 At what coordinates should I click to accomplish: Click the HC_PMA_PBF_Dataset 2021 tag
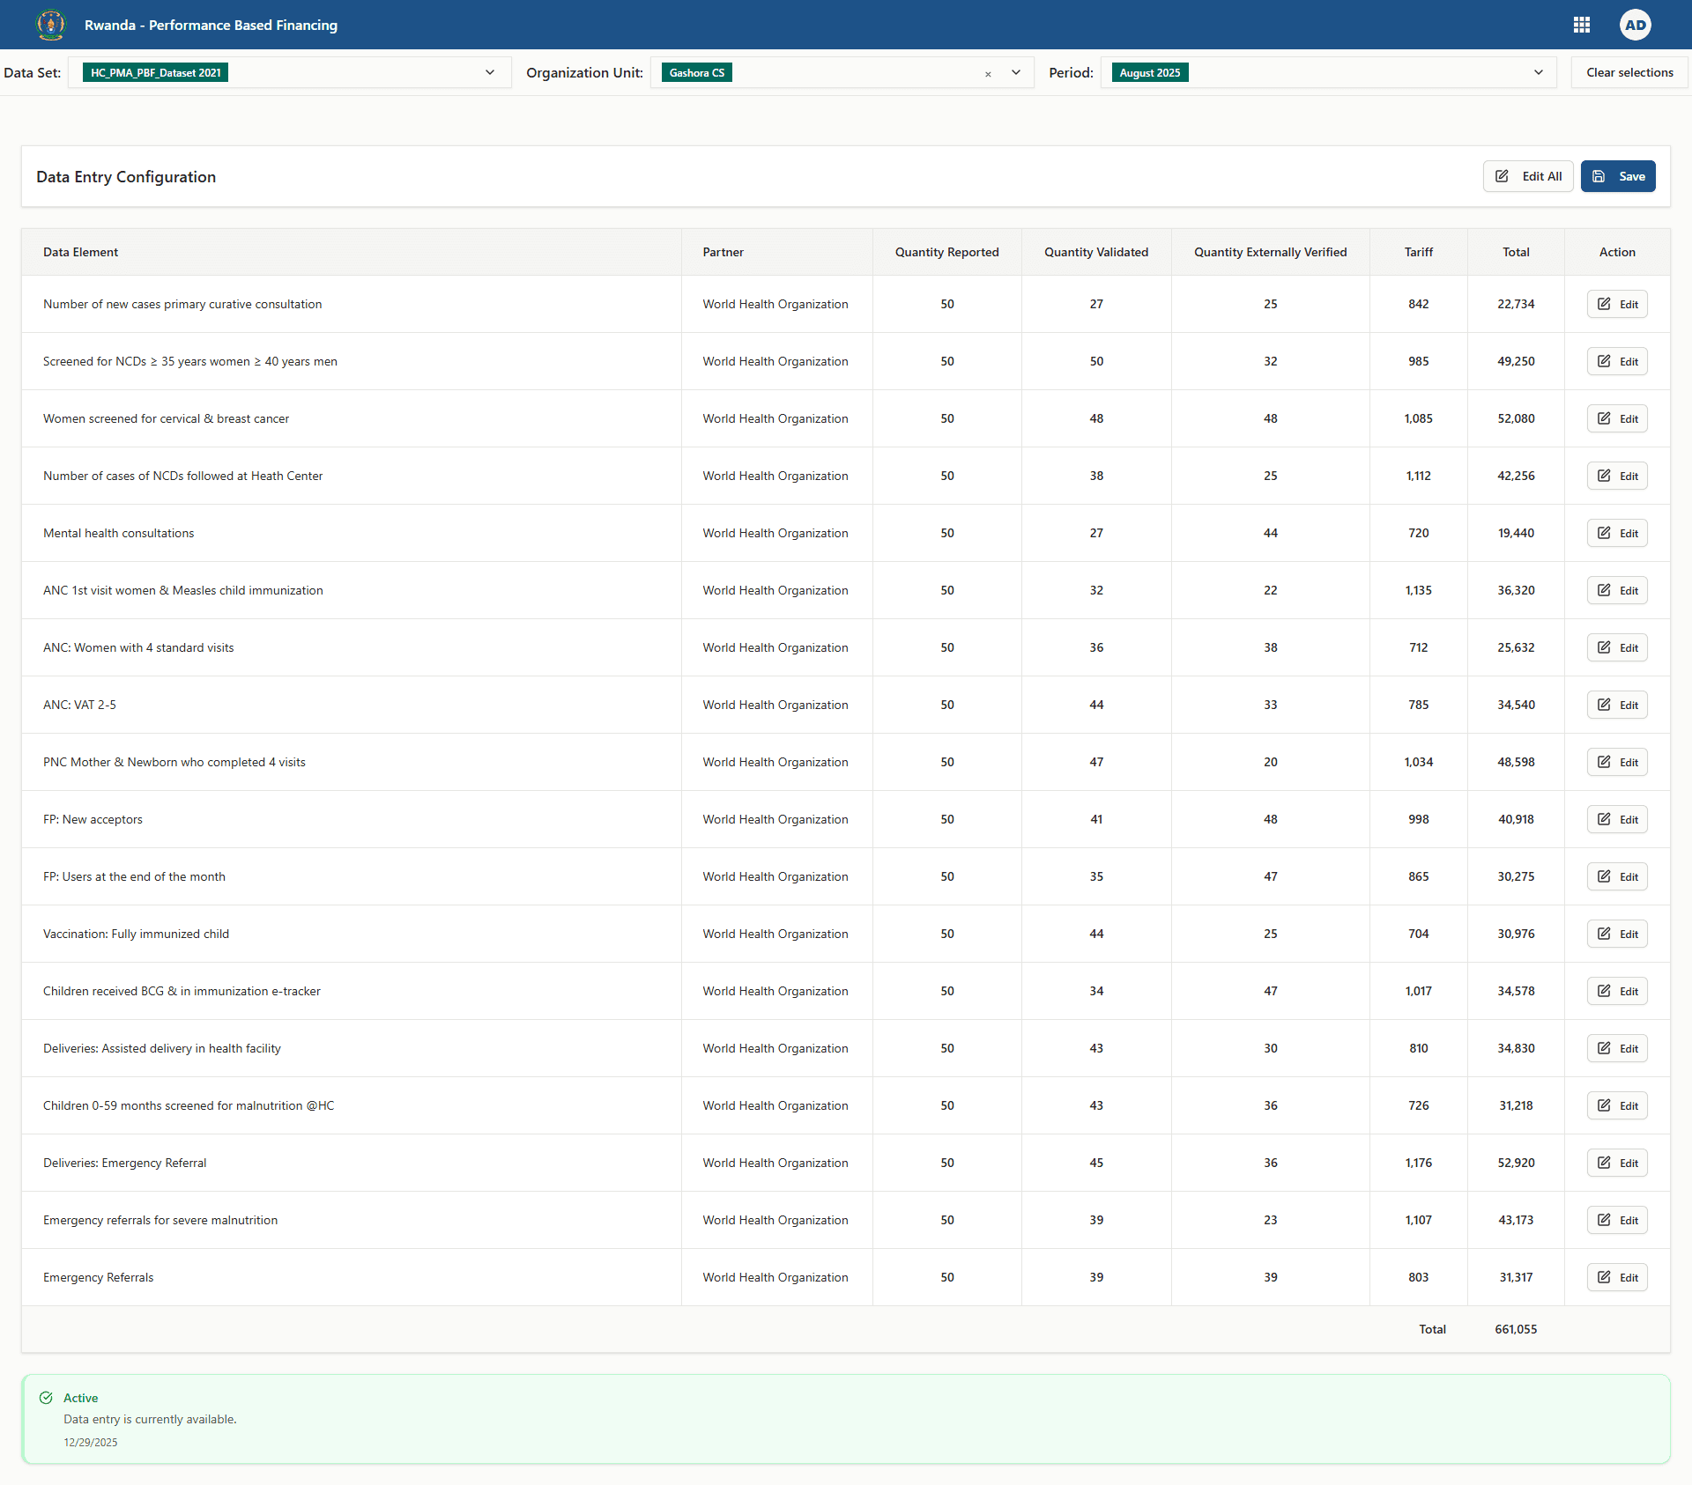(x=155, y=72)
